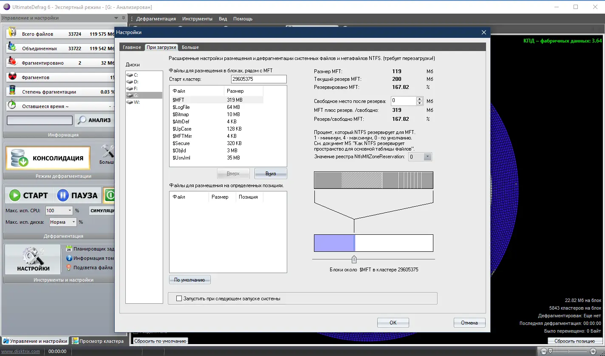Screen dimensions: 605x356
Task: Open the NtfsMftZoneReservation registry value dropdown
Action: [427, 157]
